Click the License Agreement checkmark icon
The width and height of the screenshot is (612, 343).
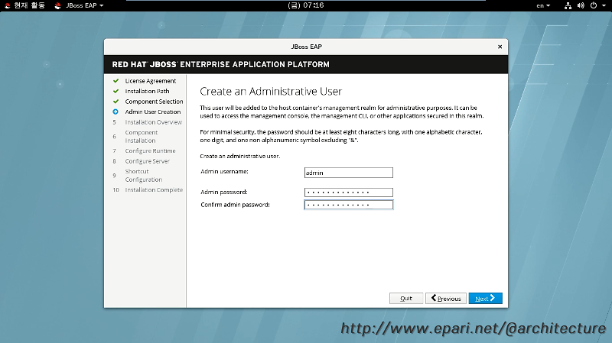point(116,81)
